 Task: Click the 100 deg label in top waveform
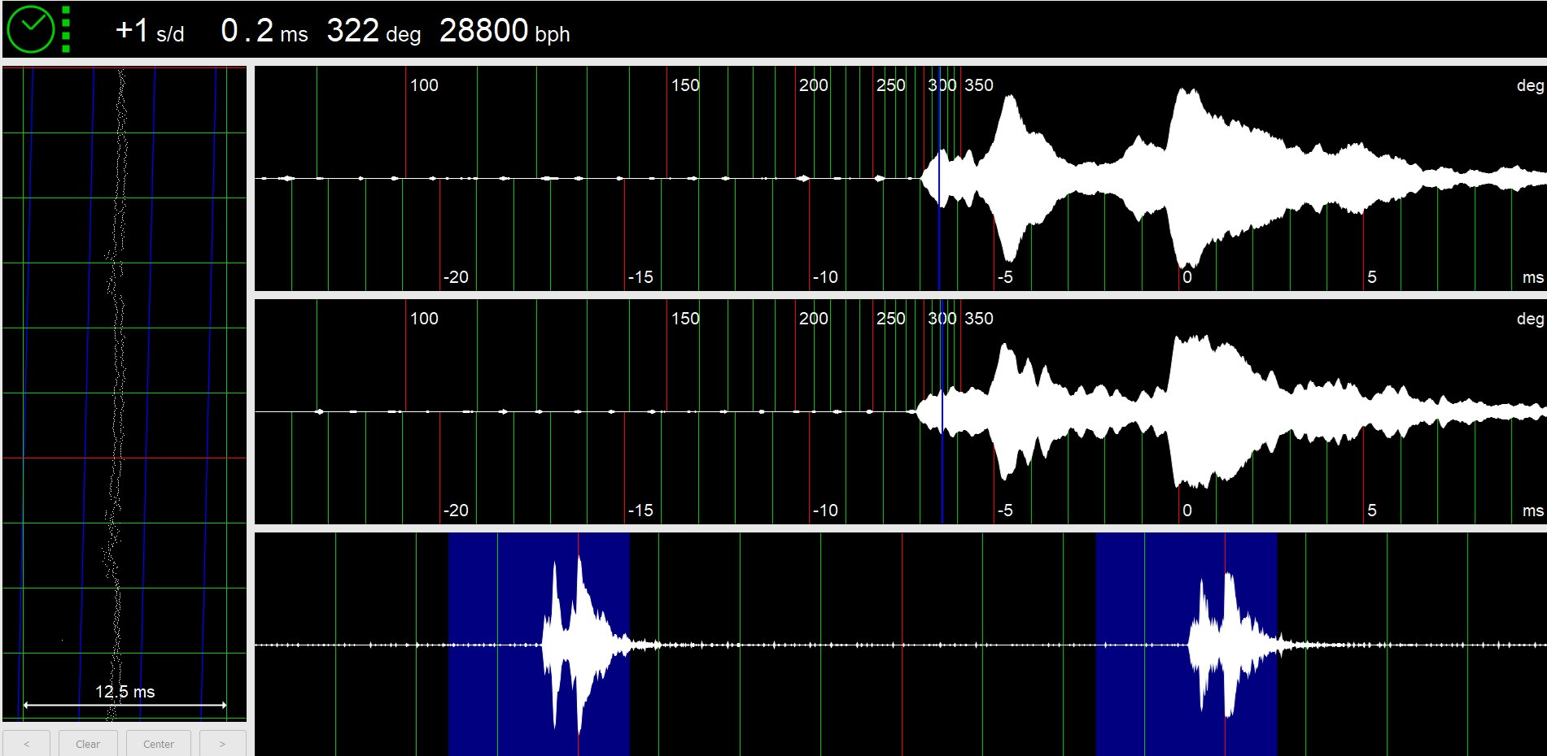(424, 85)
